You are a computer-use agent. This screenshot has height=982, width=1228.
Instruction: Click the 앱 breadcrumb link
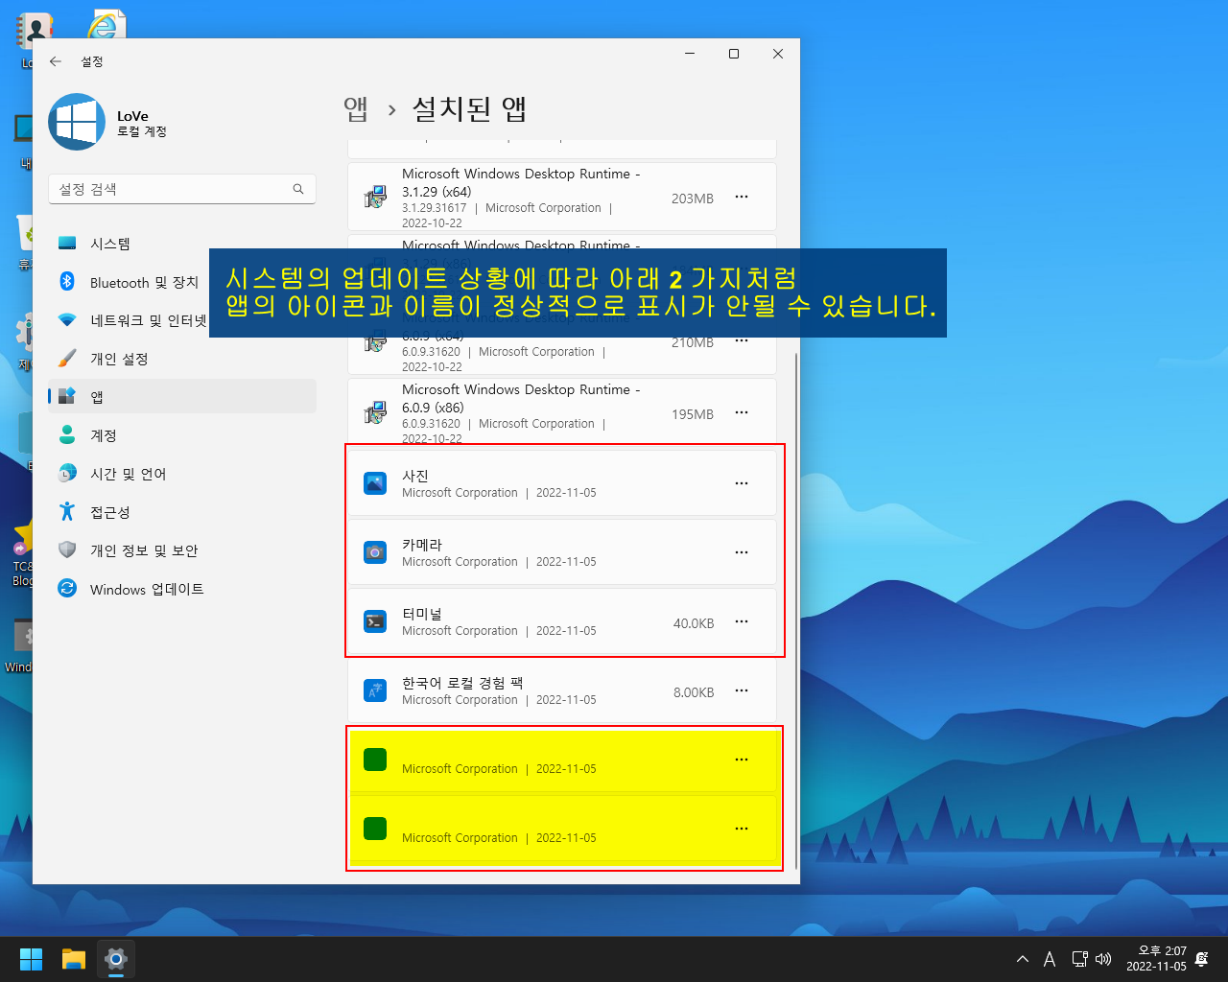pos(356,109)
